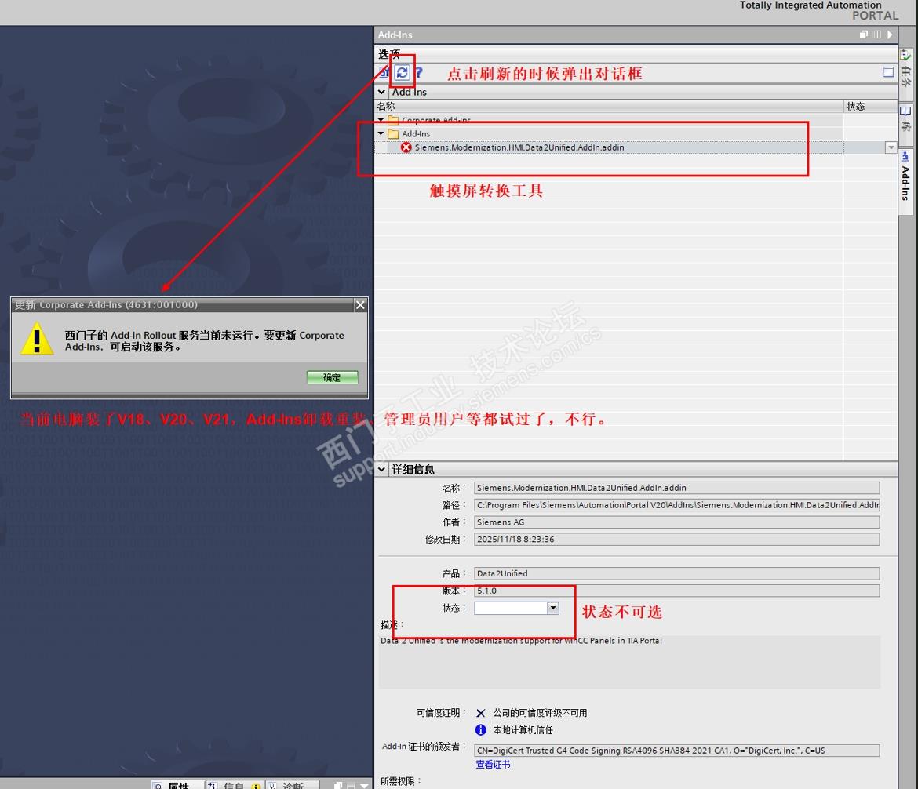This screenshot has height=789, width=918.
Task: Open status dropdown in the addin's row
Action: (x=891, y=147)
